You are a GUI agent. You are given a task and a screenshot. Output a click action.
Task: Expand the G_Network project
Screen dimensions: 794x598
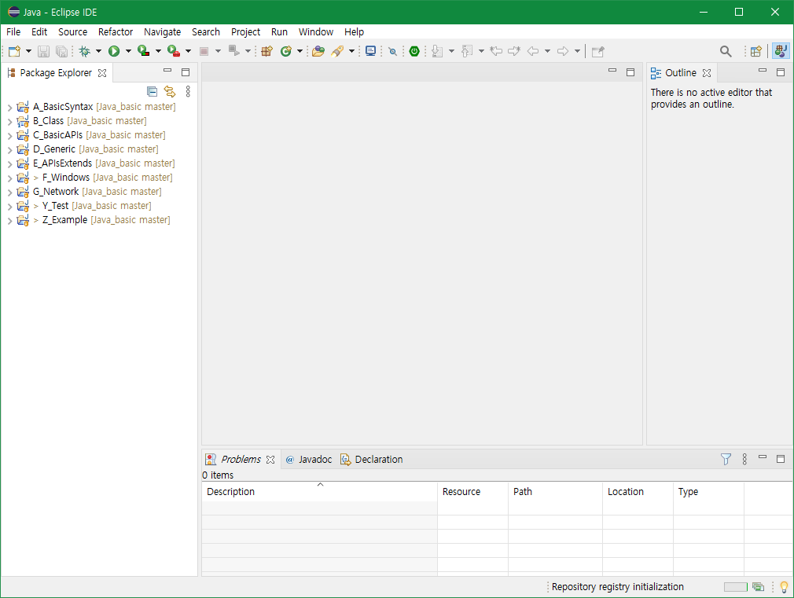click(x=9, y=193)
